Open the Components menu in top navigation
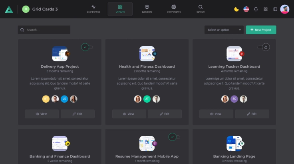The height and width of the screenshot is (164, 294). pyautogui.click(x=174, y=9)
